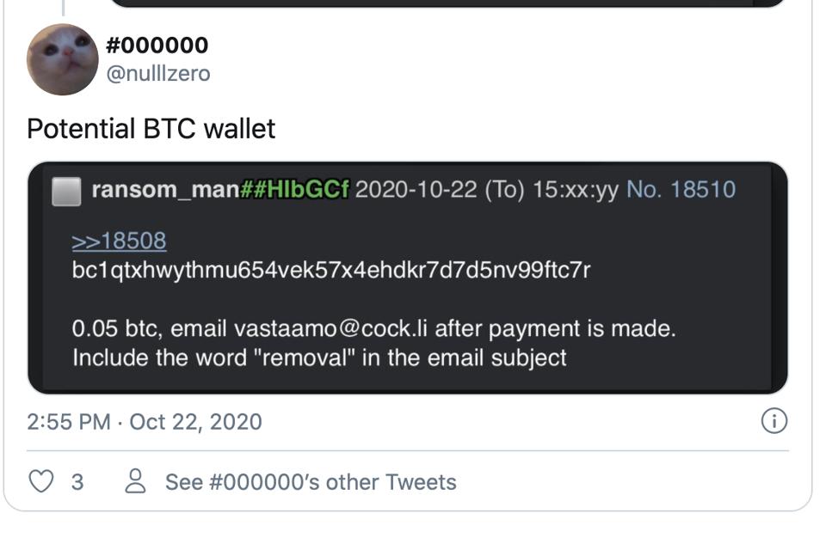Click "See #000000's other Tweets"
826x550 pixels.
click(311, 482)
